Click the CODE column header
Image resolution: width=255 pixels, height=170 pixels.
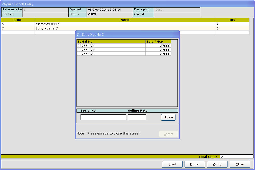[18, 20]
